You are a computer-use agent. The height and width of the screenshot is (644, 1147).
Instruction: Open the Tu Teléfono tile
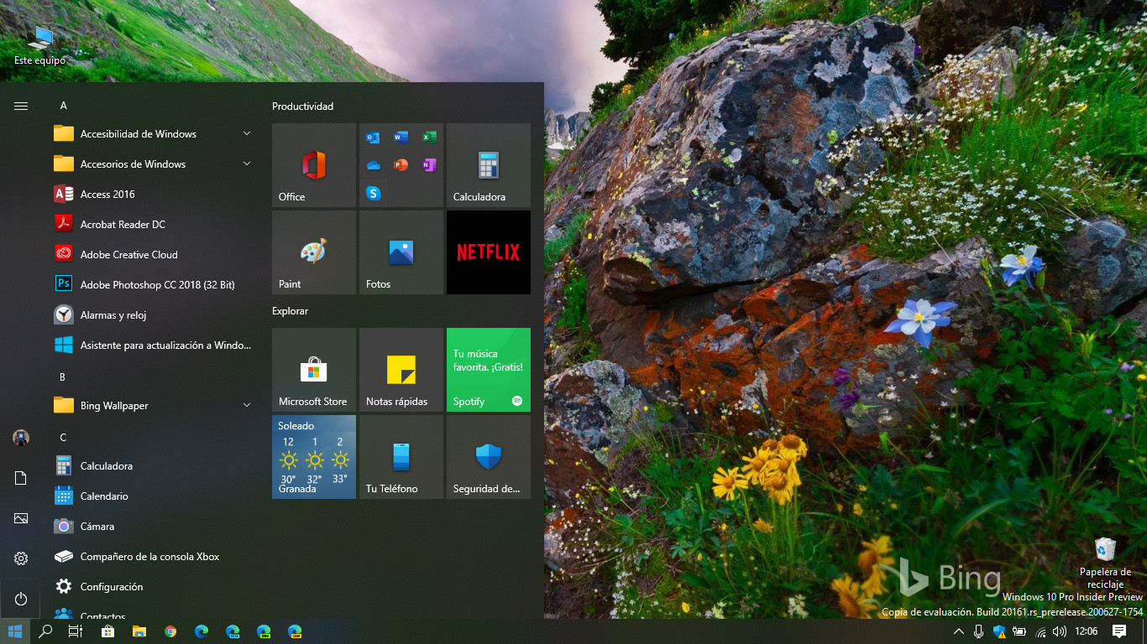(401, 456)
